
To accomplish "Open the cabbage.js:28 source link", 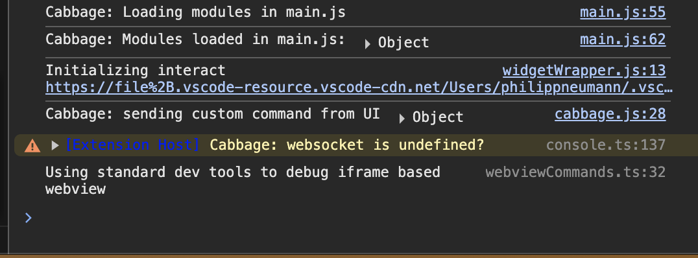I will (610, 114).
